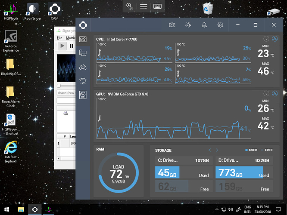Click the 45GB used bar for C drive
The width and height of the screenshot is (287, 215).
coord(167,172)
